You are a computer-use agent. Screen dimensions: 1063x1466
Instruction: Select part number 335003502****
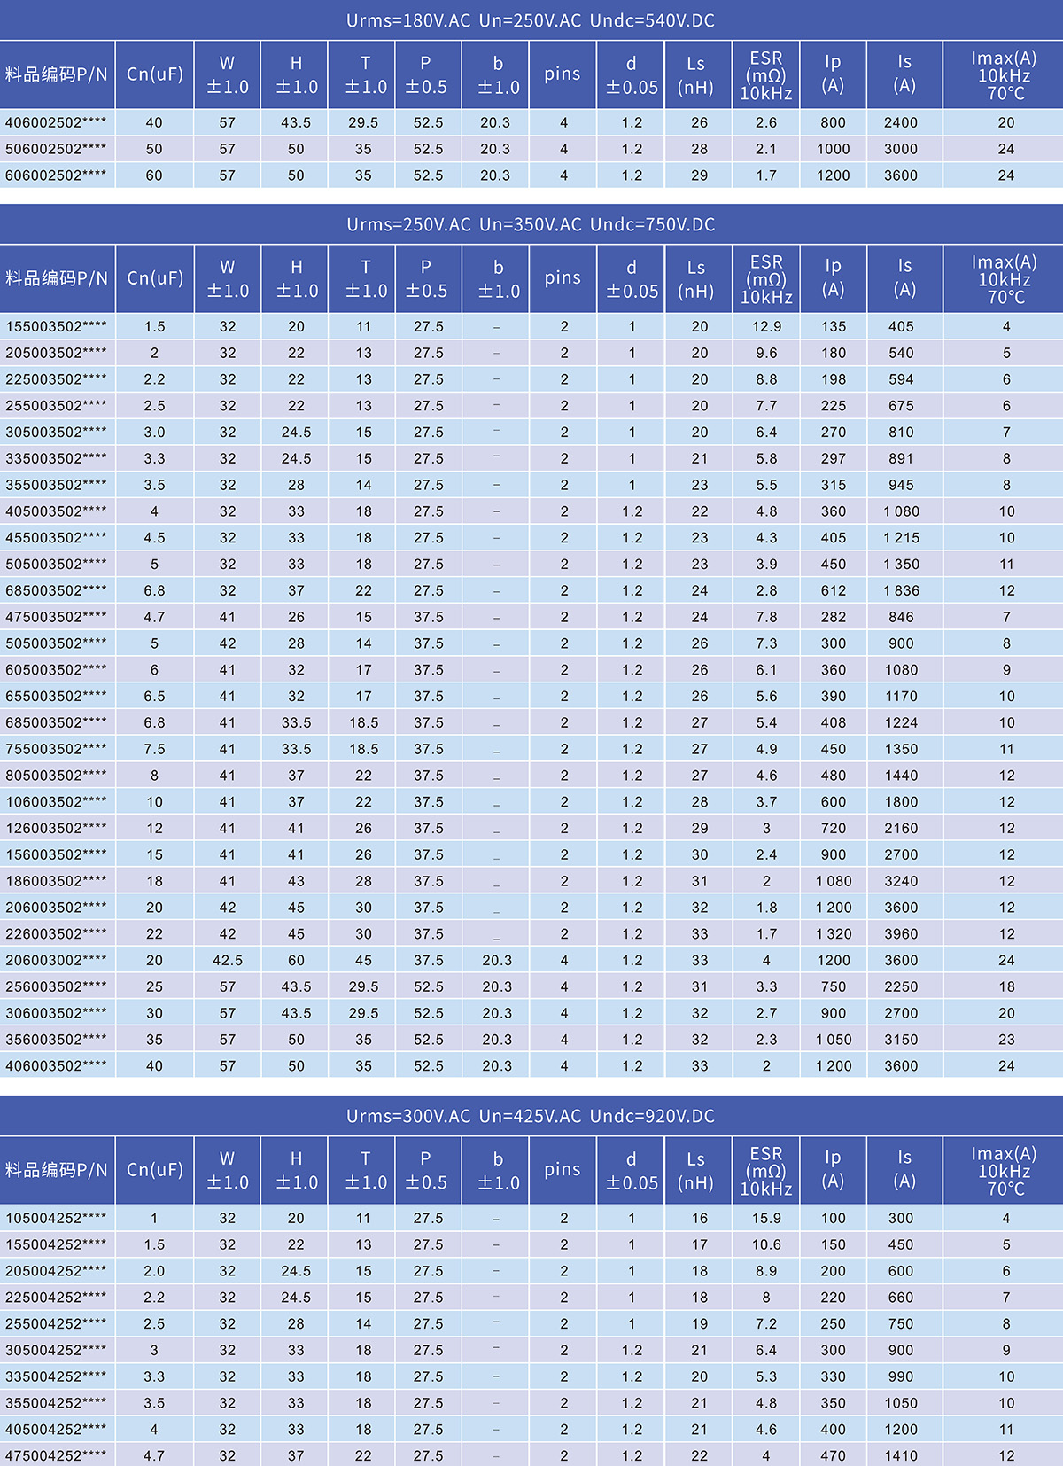(56, 459)
